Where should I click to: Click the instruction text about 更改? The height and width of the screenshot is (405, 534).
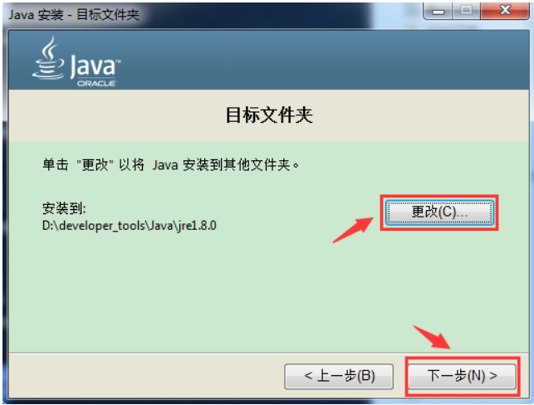point(170,165)
